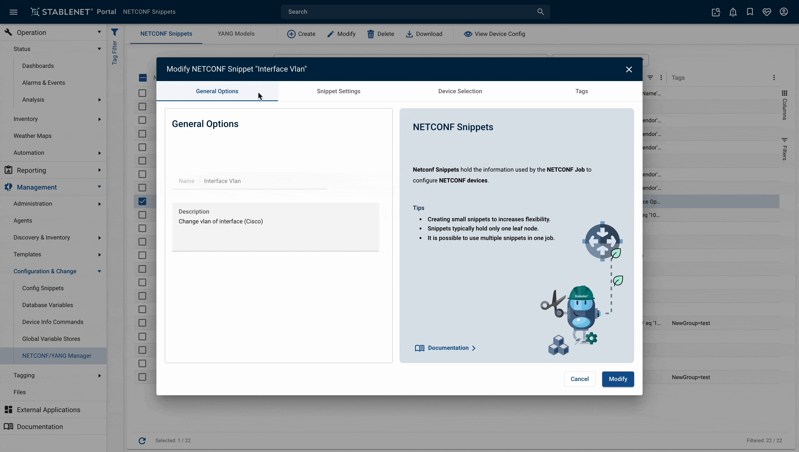799x452 pixels.
Task: Open the health heart icon in header
Action: (x=767, y=12)
